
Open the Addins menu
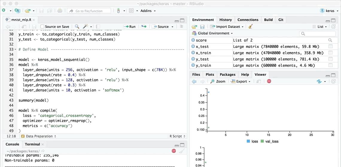point(148,11)
